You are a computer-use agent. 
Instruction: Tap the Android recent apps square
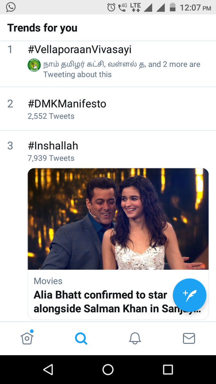coord(168,370)
